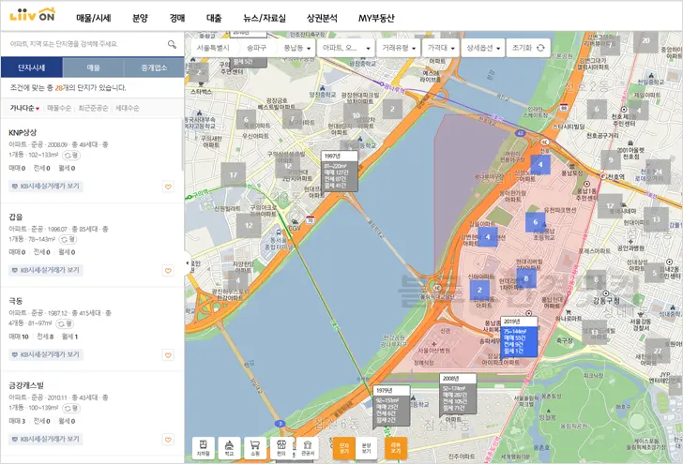Show subway stations on map
Viewport: 683px width, 464px height.
(203, 447)
